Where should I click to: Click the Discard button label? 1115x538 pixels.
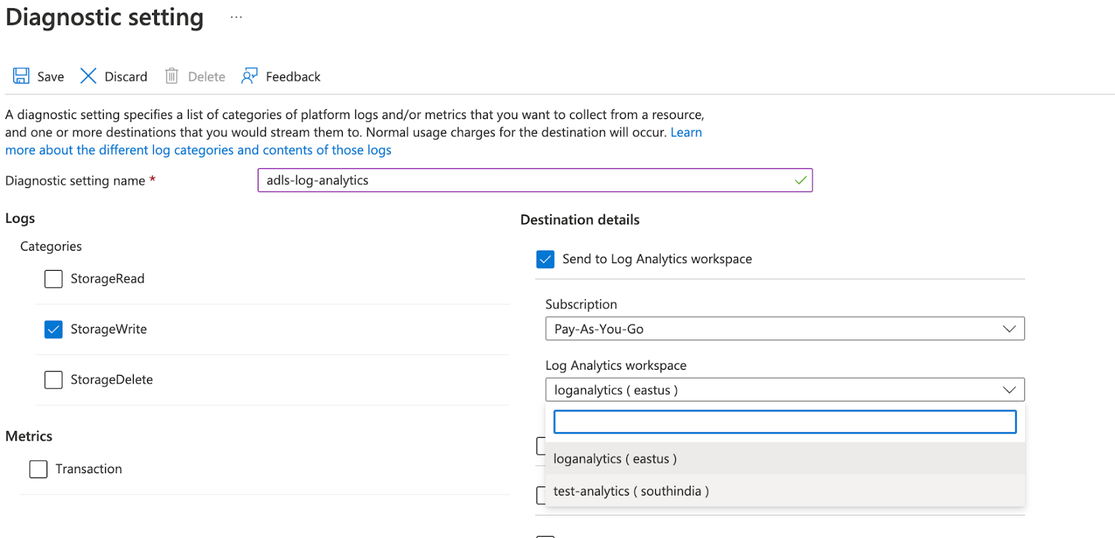[x=125, y=77]
